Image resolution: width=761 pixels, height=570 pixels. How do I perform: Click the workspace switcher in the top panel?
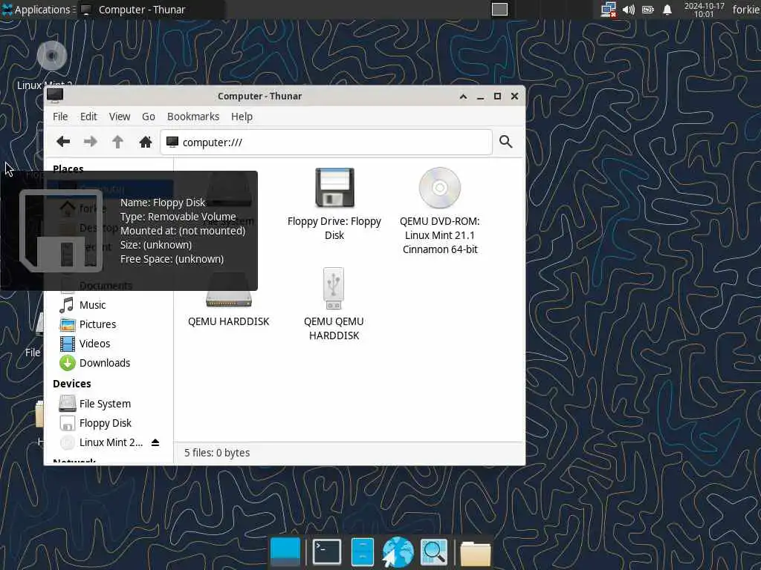click(499, 10)
